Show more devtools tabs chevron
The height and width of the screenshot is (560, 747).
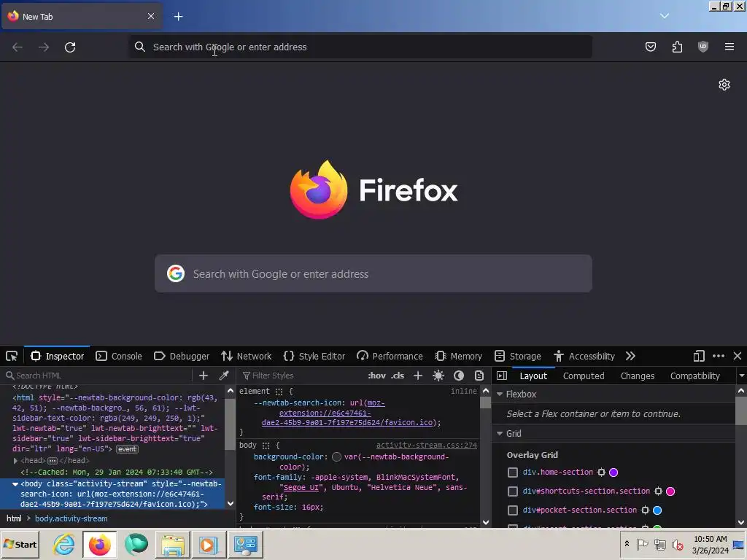631,356
